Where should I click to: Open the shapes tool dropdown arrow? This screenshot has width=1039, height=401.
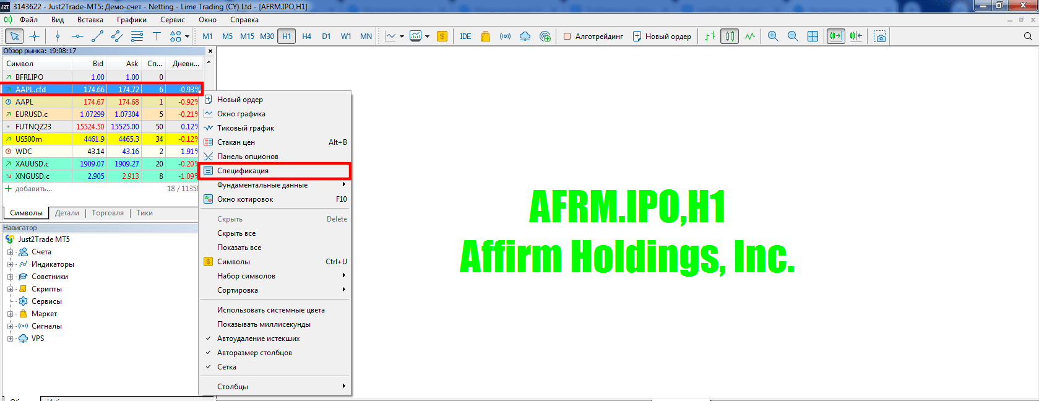187,37
